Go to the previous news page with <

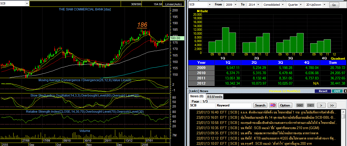310,105
